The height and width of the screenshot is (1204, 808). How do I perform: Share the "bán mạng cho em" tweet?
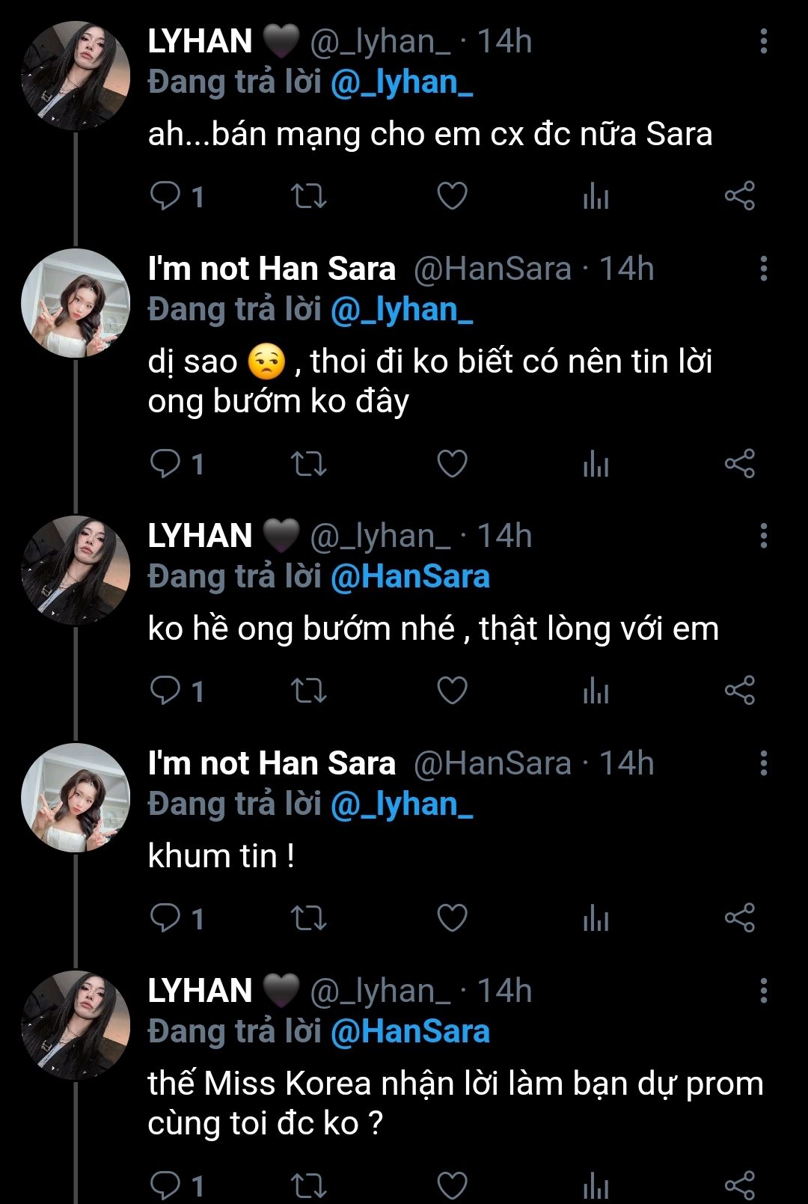[x=739, y=196]
